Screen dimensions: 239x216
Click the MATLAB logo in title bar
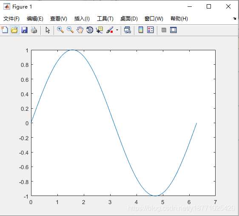click(7, 6)
